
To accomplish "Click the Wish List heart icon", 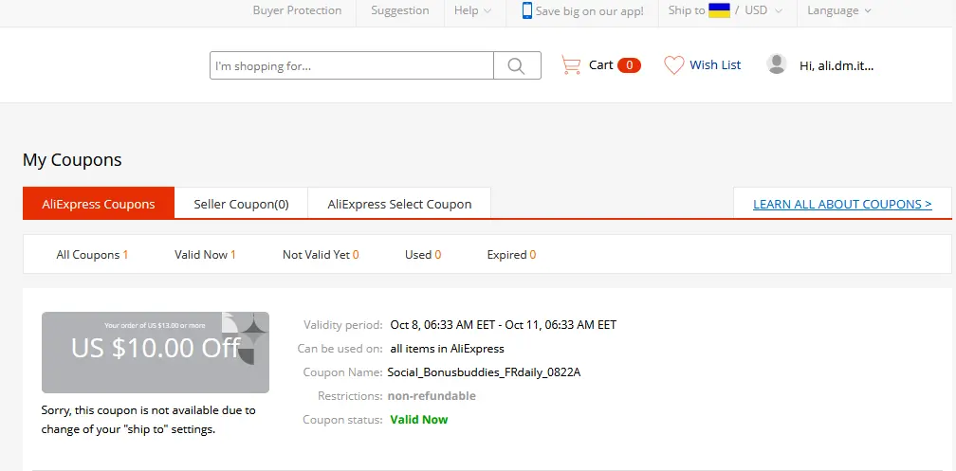I will click(673, 65).
